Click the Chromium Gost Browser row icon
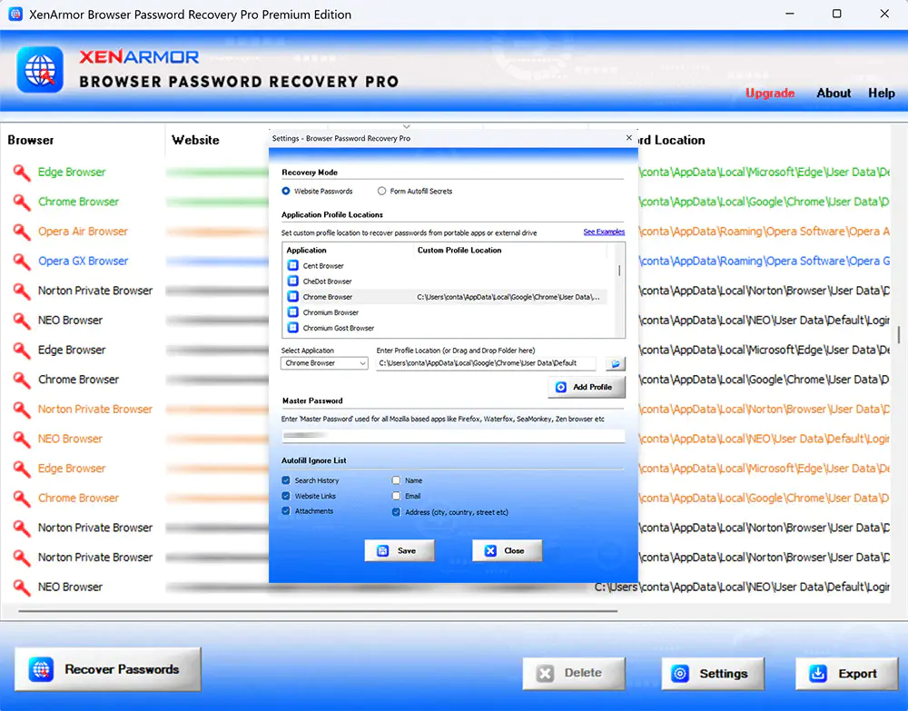Viewport: 908px width, 711px height. (293, 328)
